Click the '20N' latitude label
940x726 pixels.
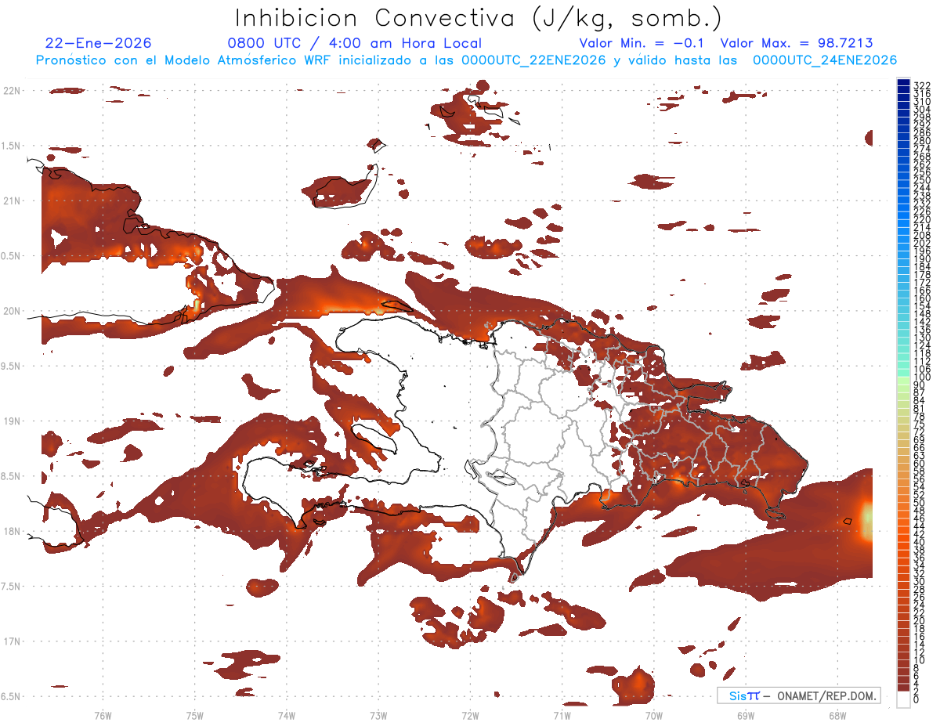coord(13,311)
